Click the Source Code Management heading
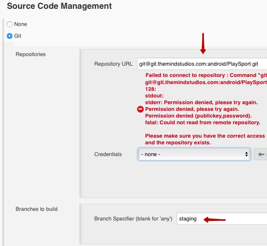 (x=59, y=6)
